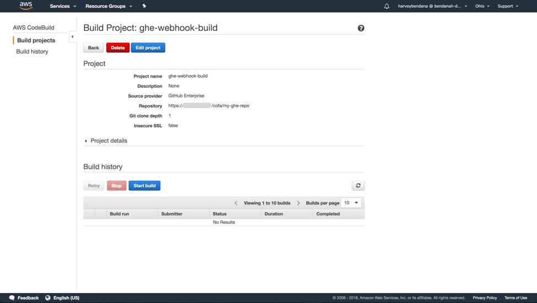This screenshot has width=537, height=303.
Task: Click the Back button
Action: (x=94, y=47)
